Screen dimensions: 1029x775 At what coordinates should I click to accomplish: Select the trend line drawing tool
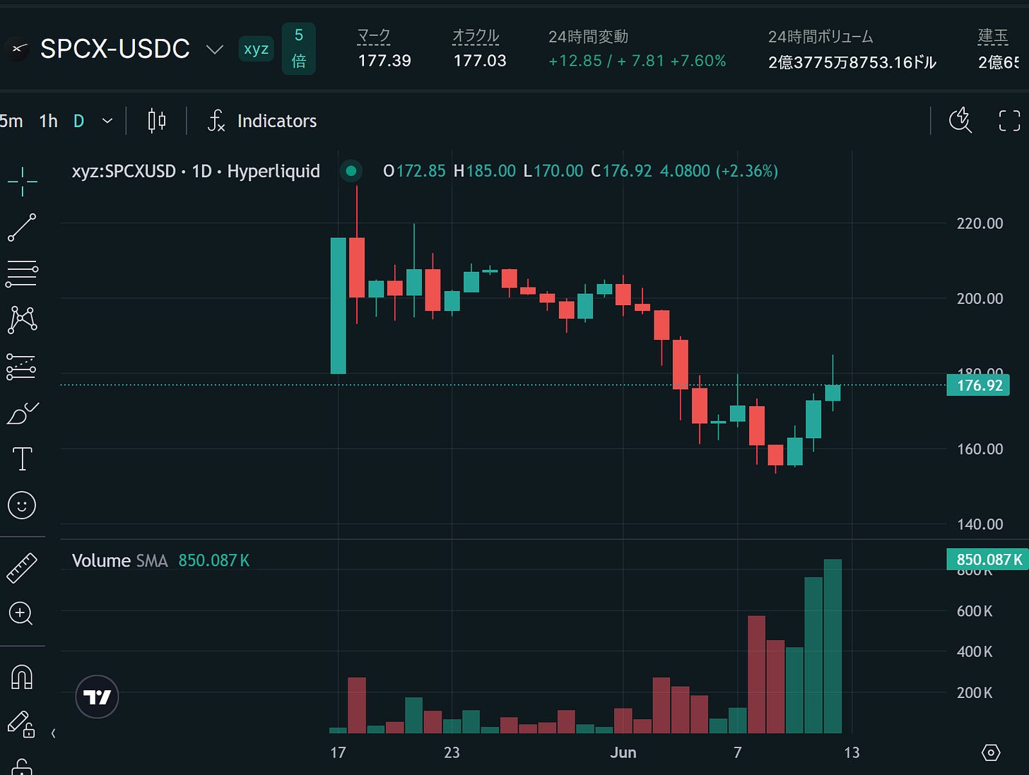(22, 227)
